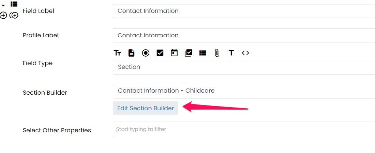Click the Edit Section Builder button
The height and width of the screenshot is (153, 375).
(146, 108)
